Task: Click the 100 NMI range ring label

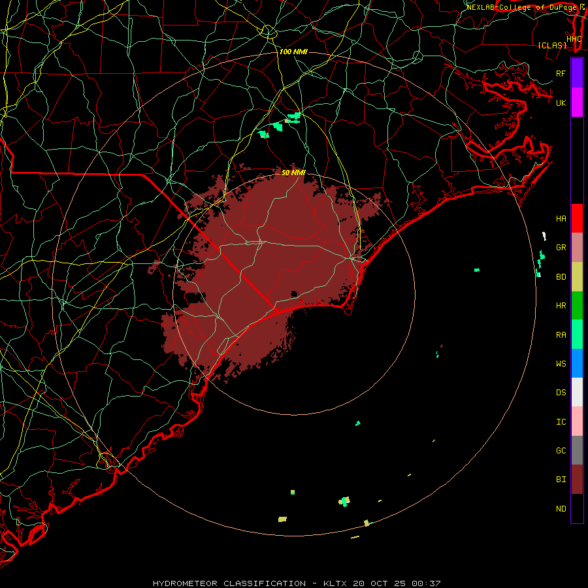Action: 293,52
